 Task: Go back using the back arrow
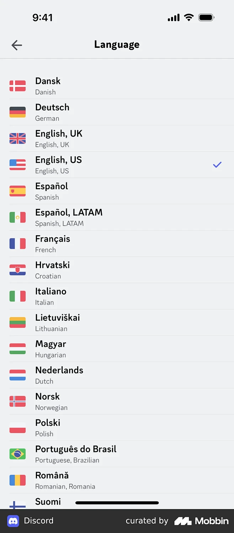point(16,45)
